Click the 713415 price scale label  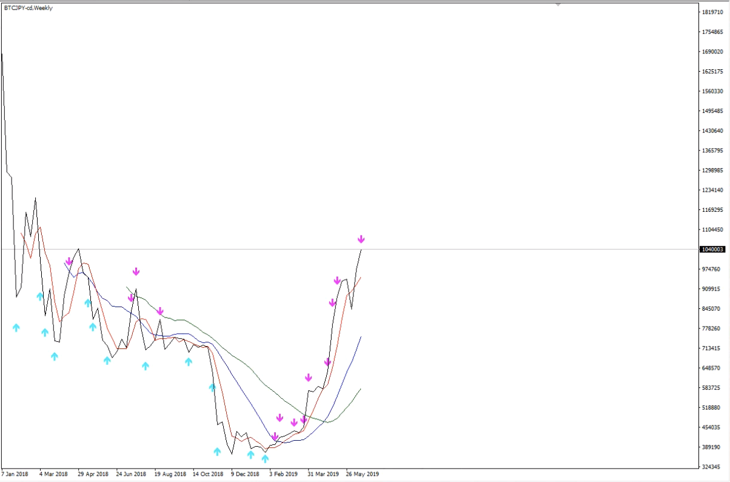click(x=710, y=348)
